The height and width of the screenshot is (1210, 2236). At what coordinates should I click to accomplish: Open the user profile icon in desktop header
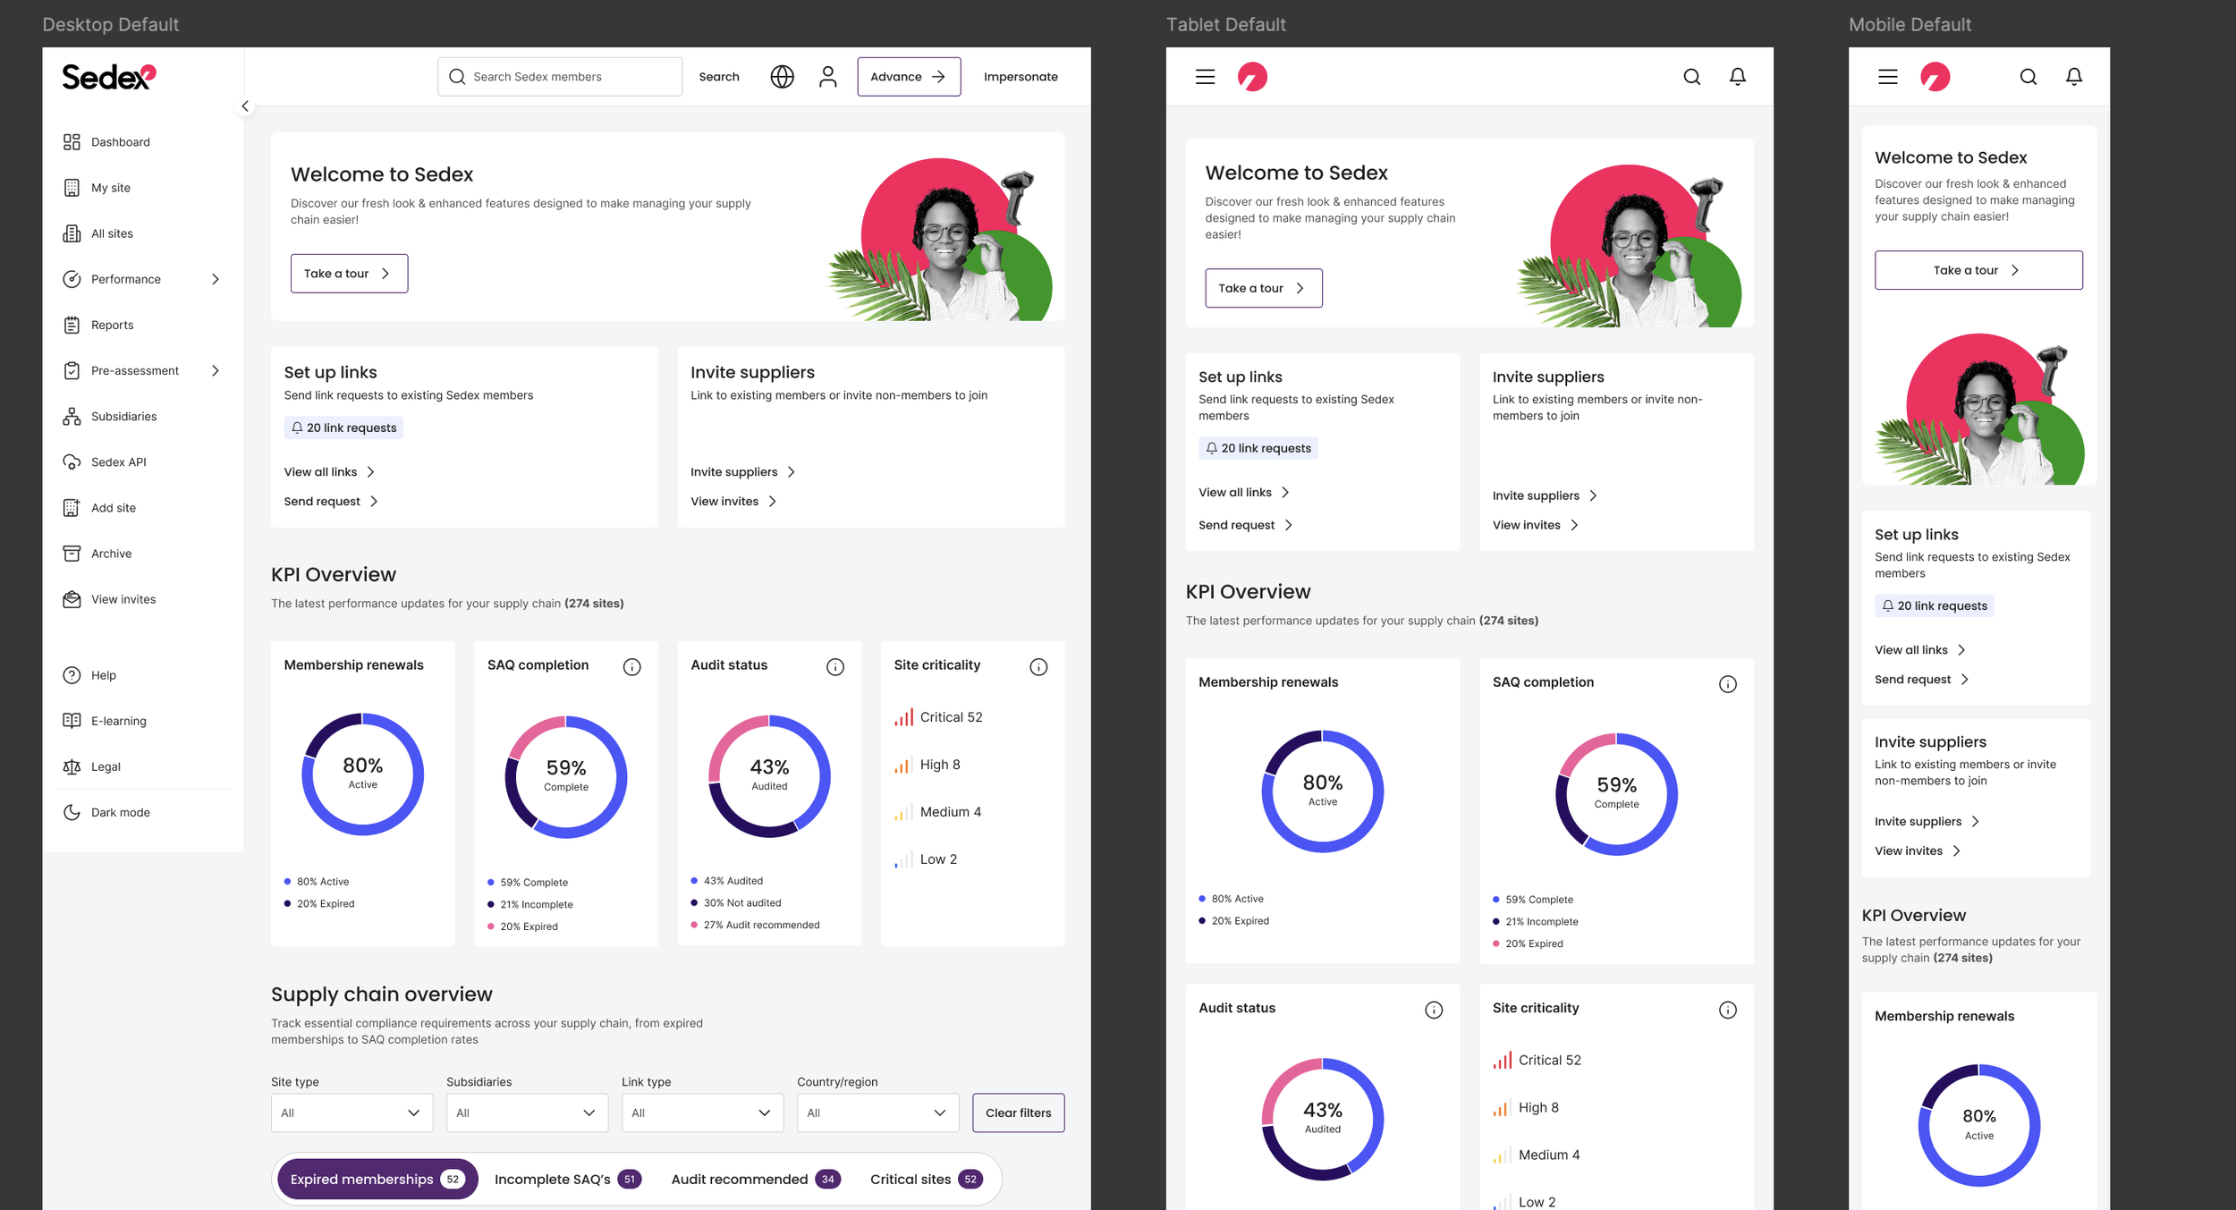point(828,77)
